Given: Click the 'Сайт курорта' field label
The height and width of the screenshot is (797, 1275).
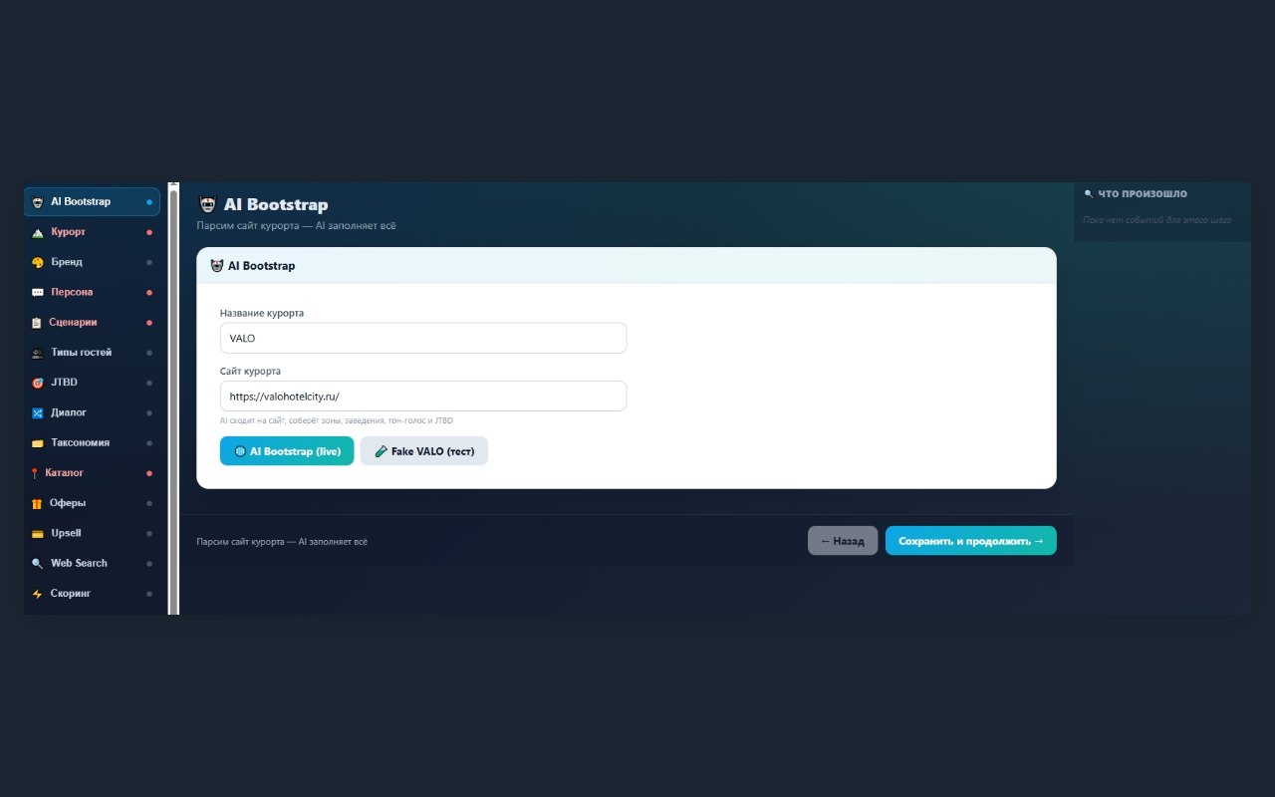Looking at the screenshot, I should [x=250, y=371].
